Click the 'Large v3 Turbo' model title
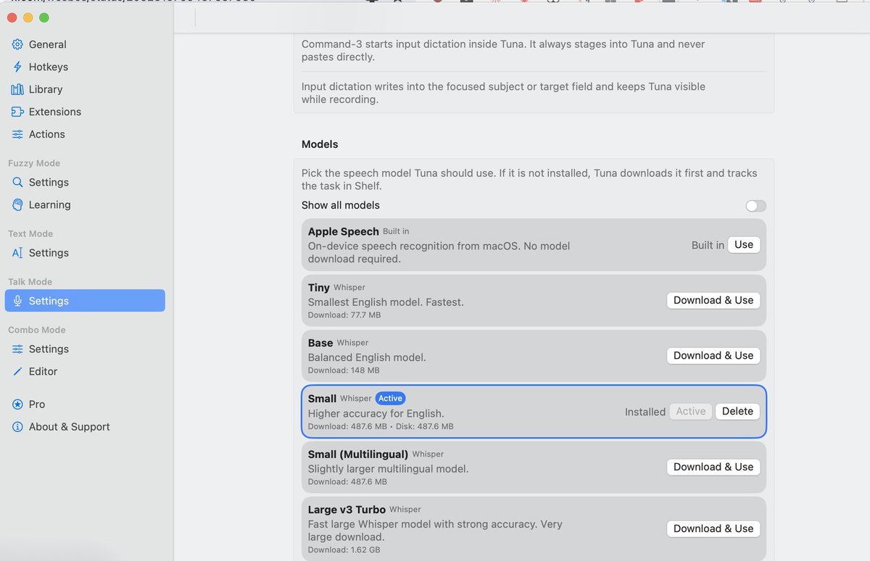 click(347, 510)
